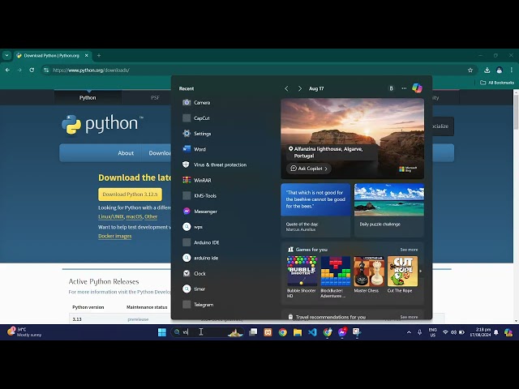Close the Download Python tab

[87, 56]
